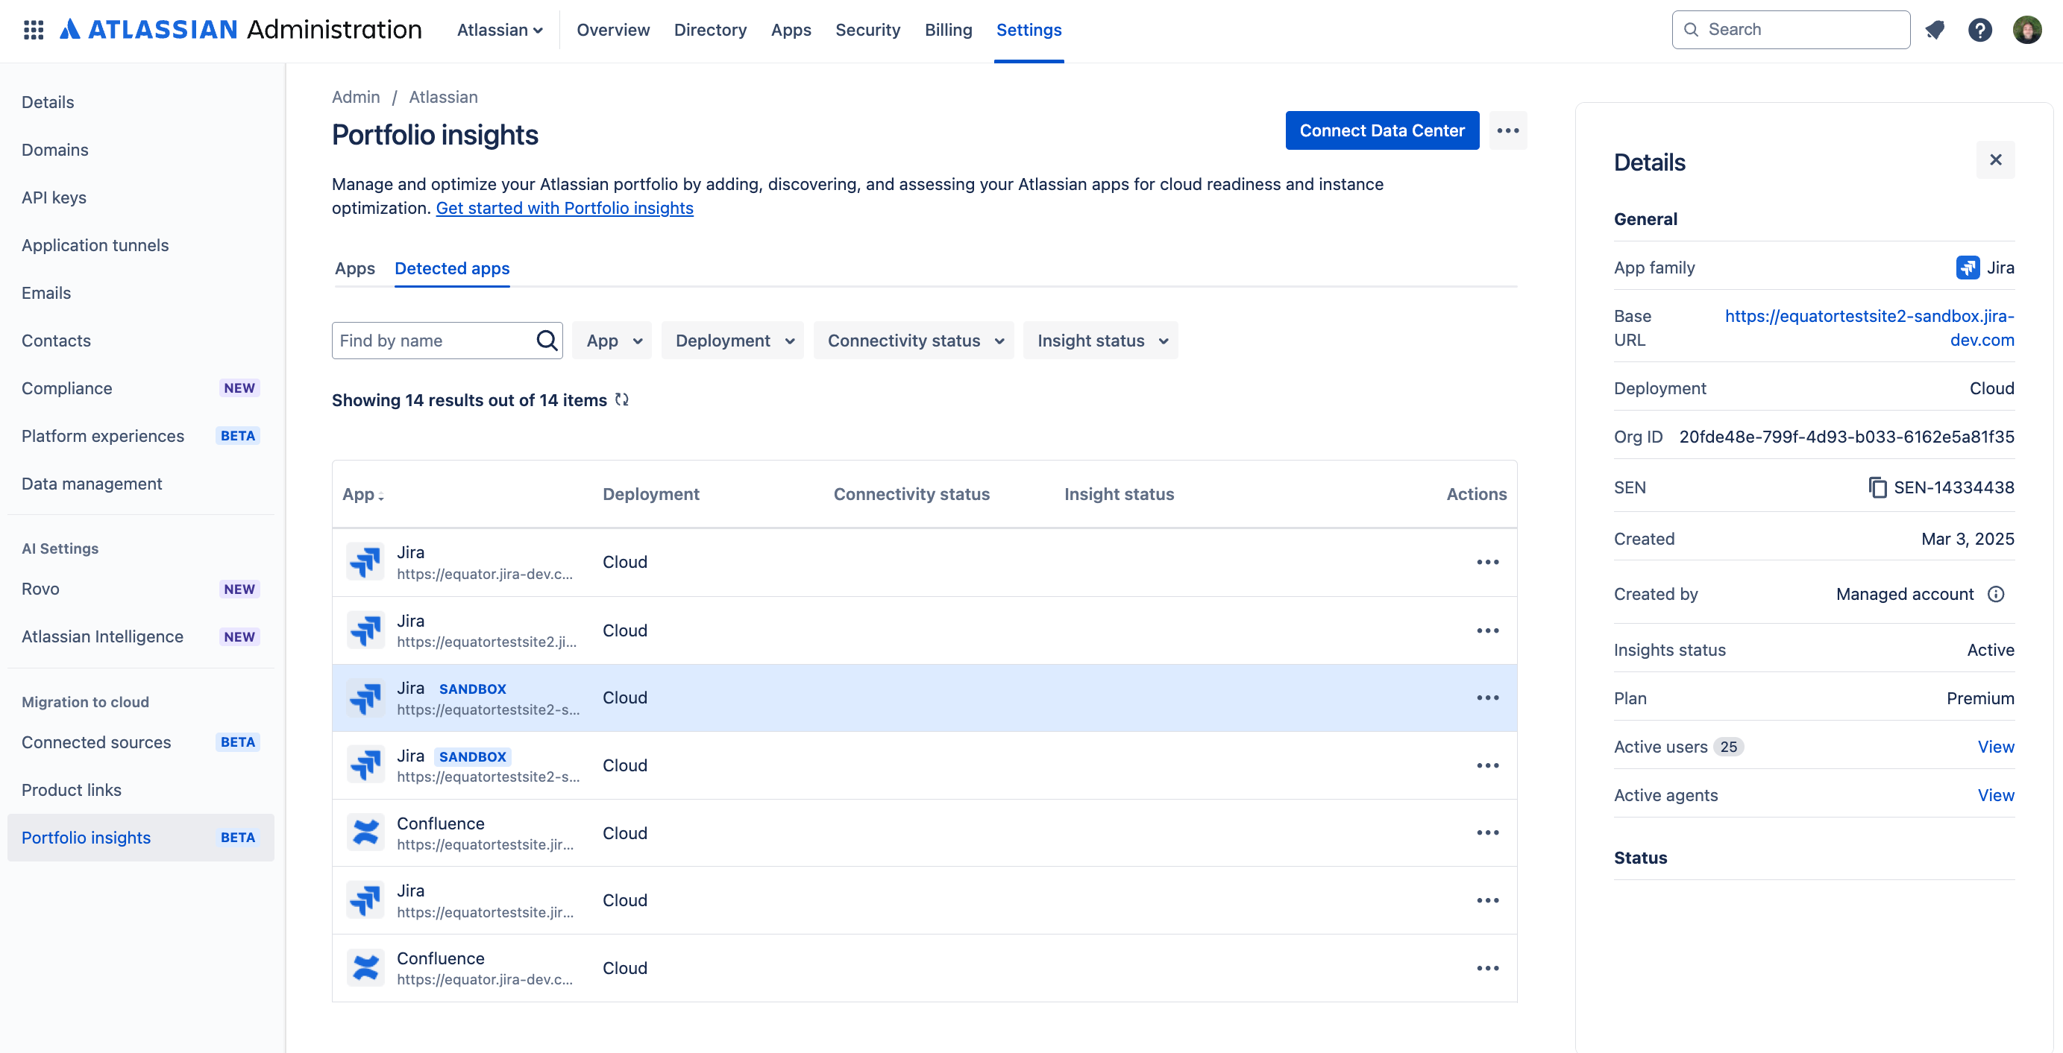
Task: Close the Details panel
Action: tap(1995, 160)
